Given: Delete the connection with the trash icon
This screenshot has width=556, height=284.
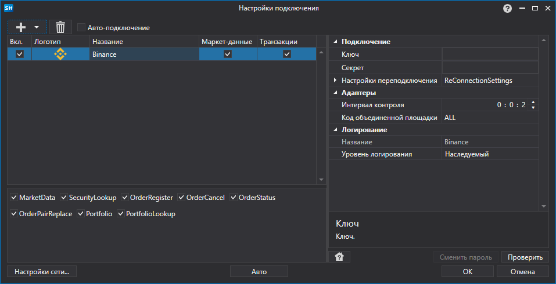Looking at the screenshot, I should (x=60, y=27).
